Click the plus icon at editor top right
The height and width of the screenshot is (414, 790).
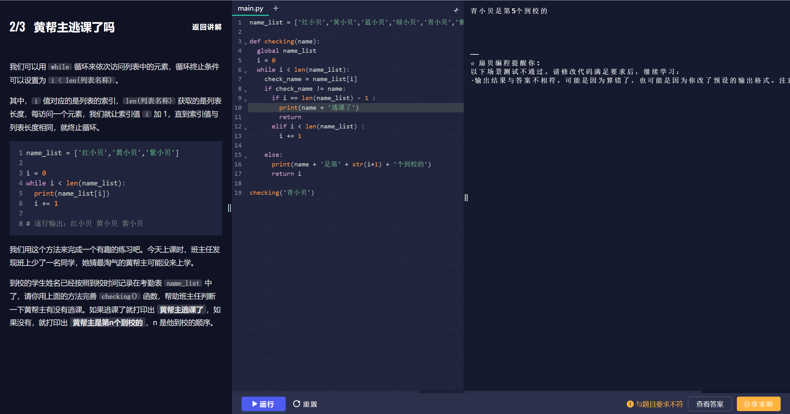click(456, 10)
